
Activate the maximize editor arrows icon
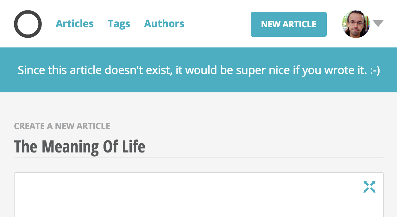[x=369, y=187]
